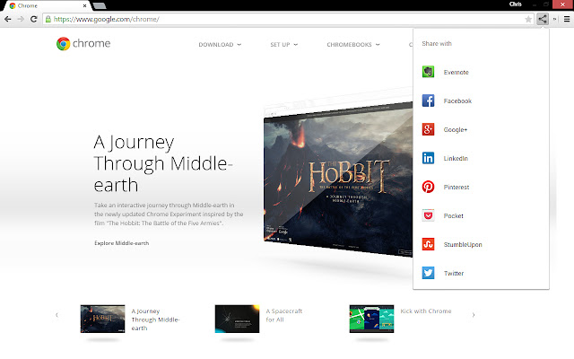The width and height of the screenshot is (574, 359).
Task: Close the browser window
Action: (563, 4)
